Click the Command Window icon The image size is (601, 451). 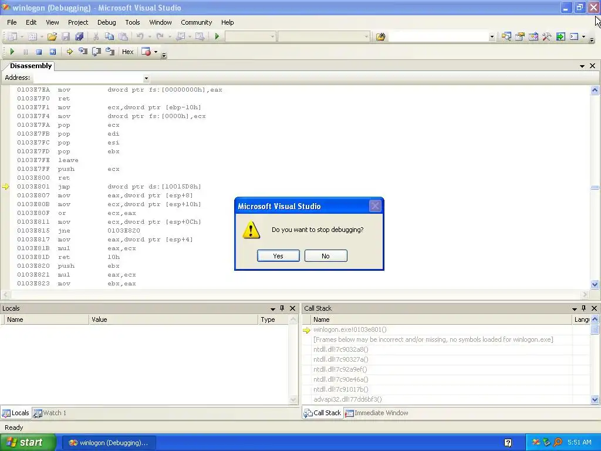click(x=574, y=36)
